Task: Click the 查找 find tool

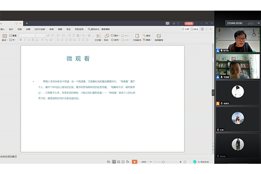Action: (x=146, y=35)
